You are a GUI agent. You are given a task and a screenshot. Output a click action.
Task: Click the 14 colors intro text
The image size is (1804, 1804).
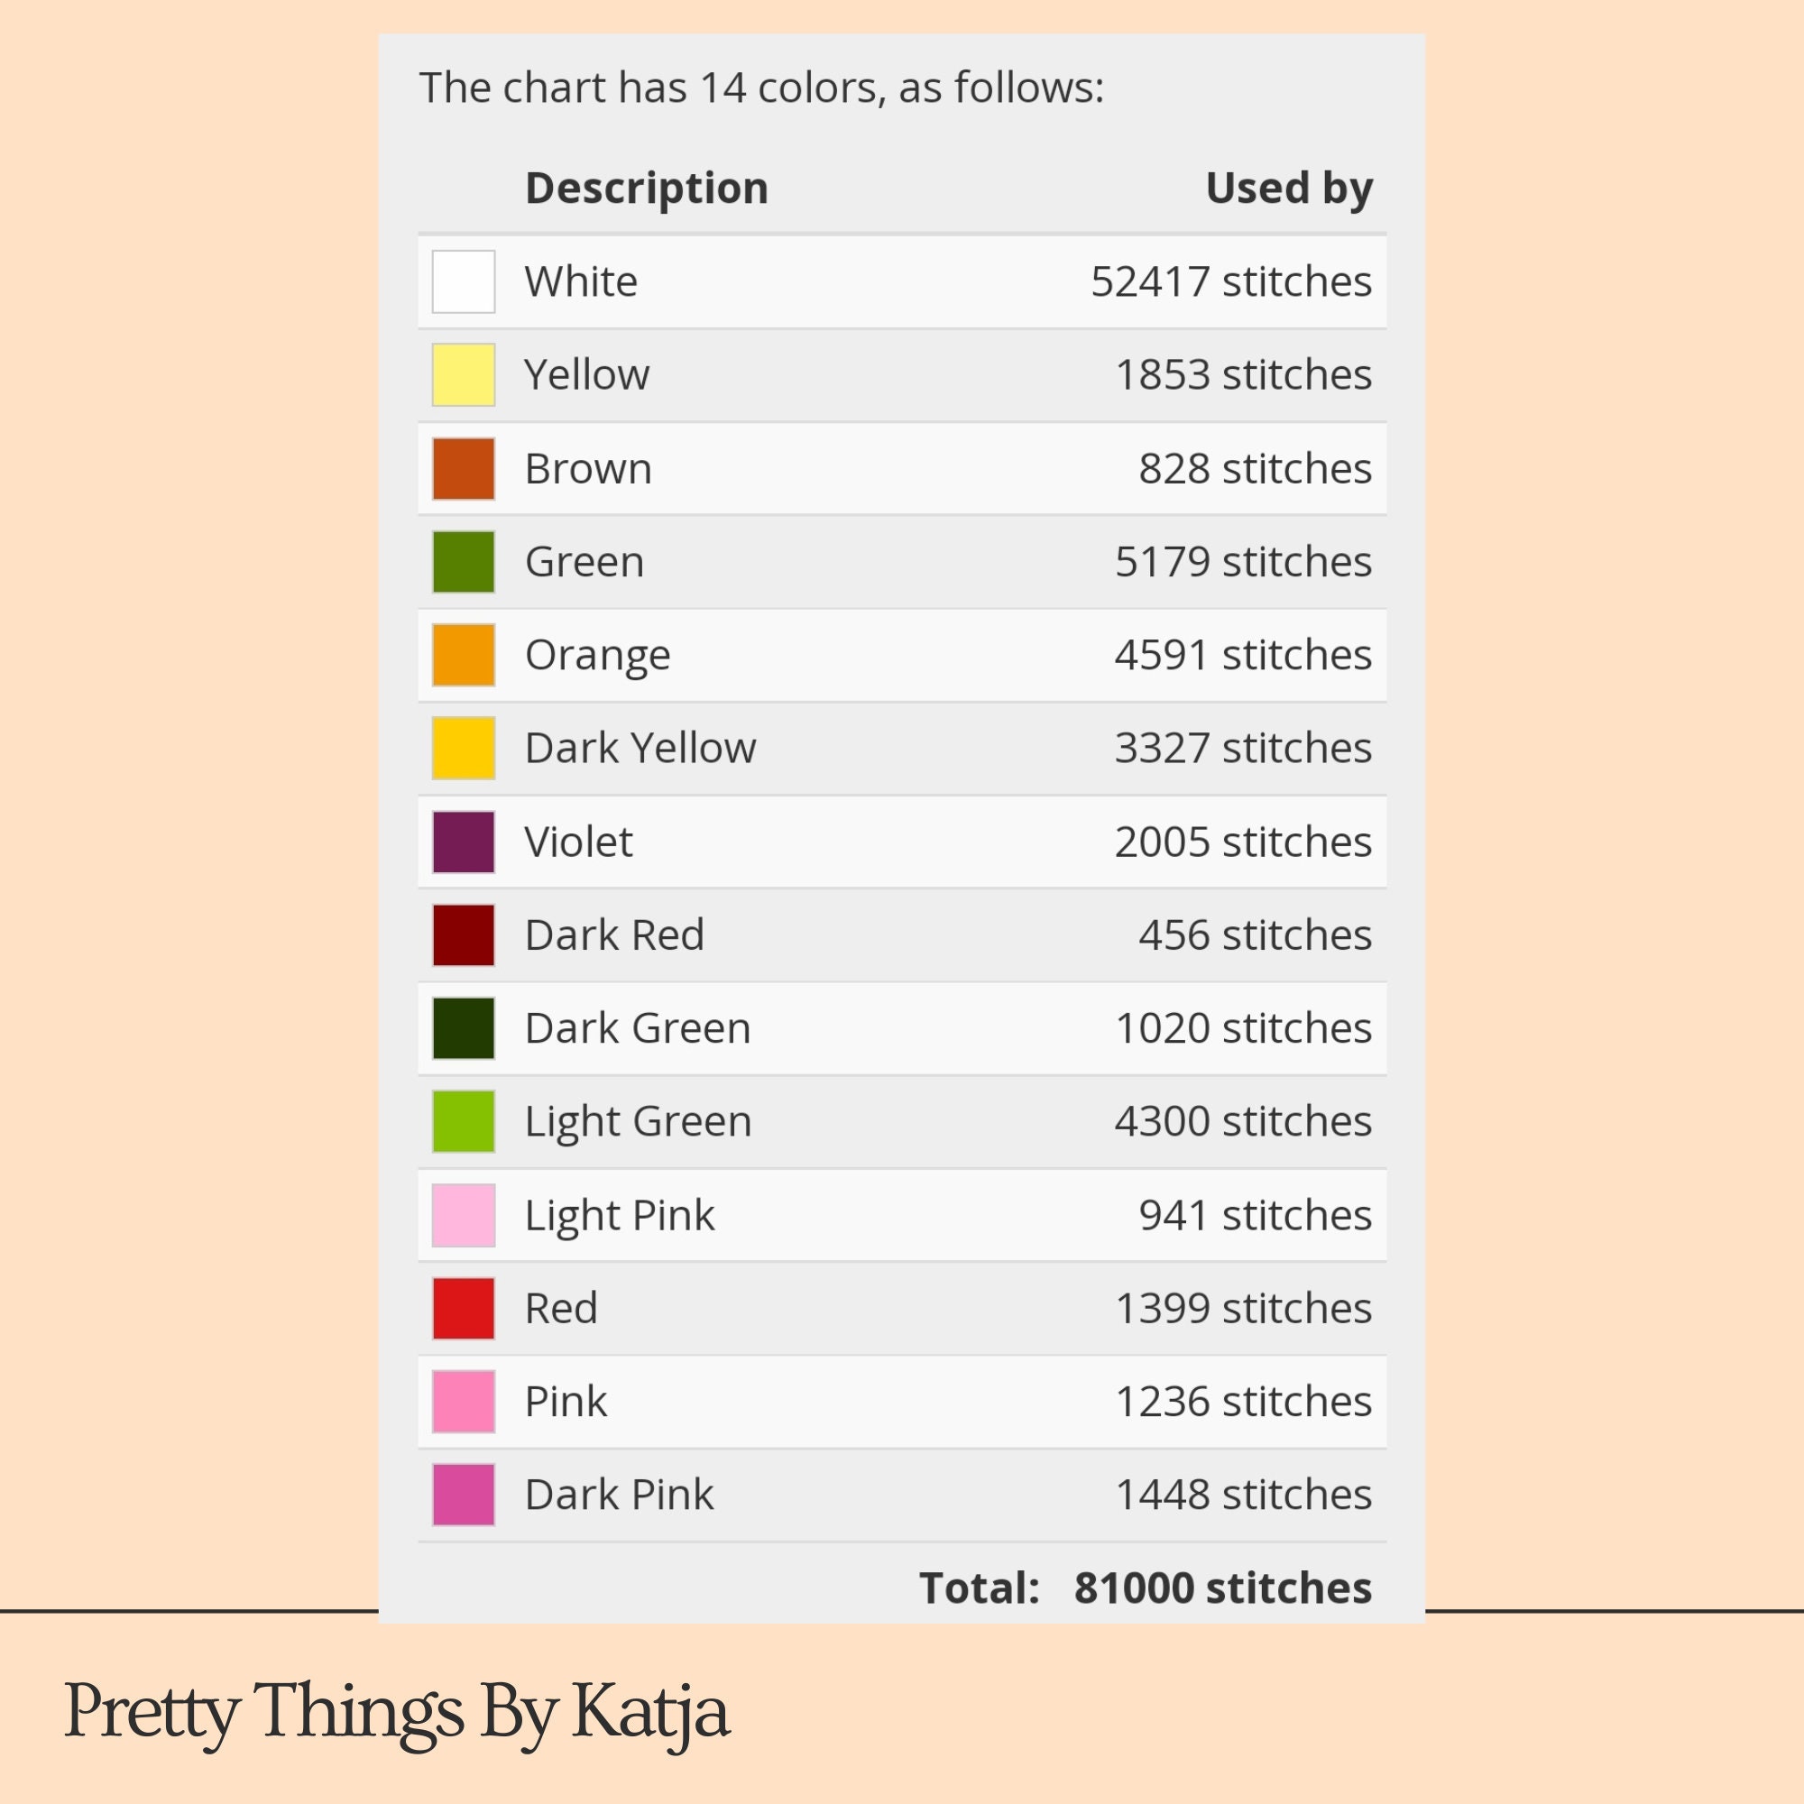[761, 87]
